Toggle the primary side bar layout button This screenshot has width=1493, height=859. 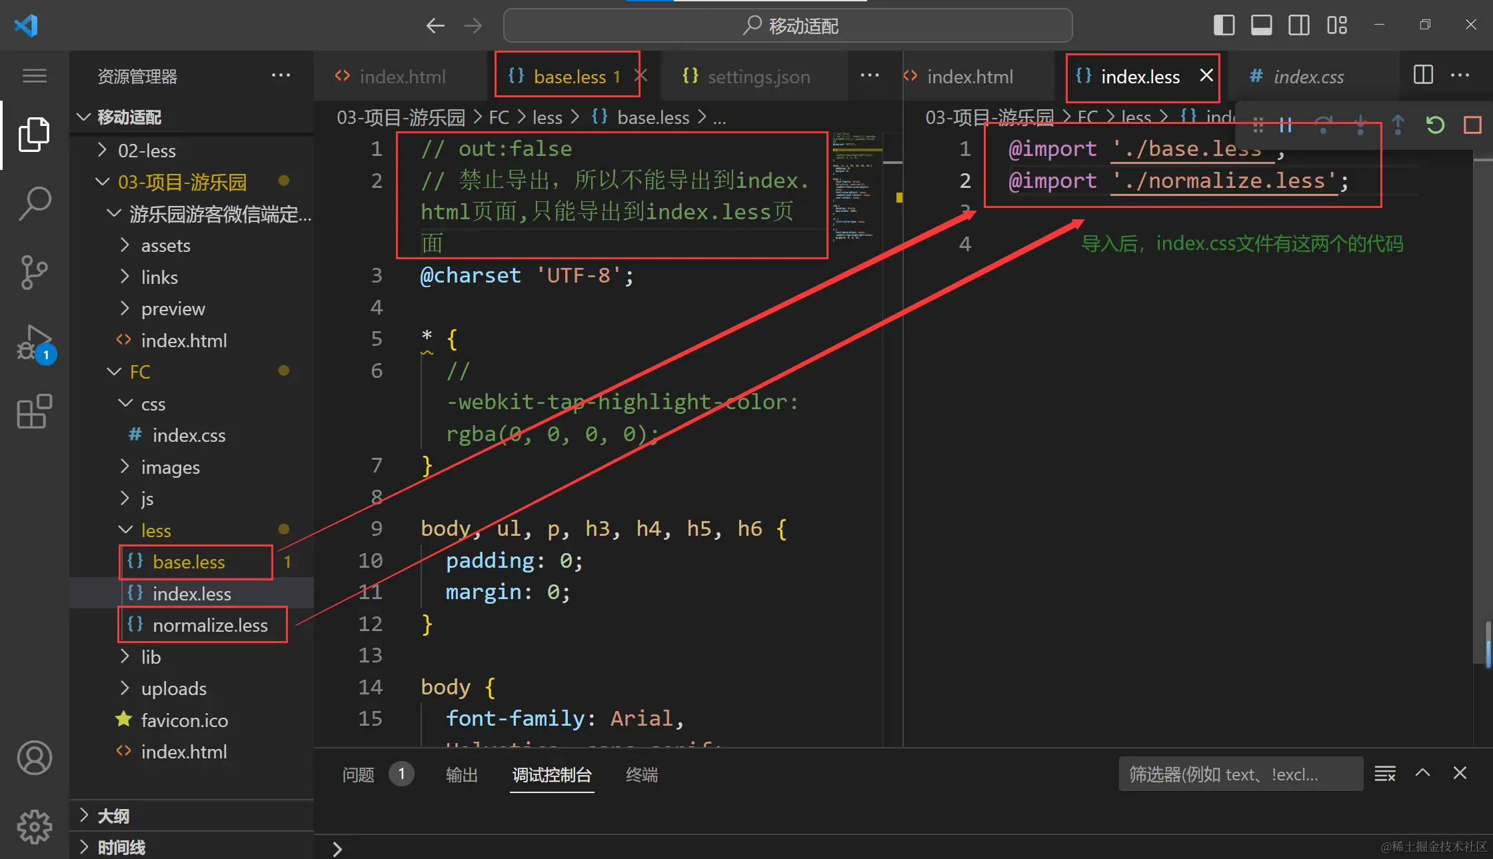pos(1224,25)
